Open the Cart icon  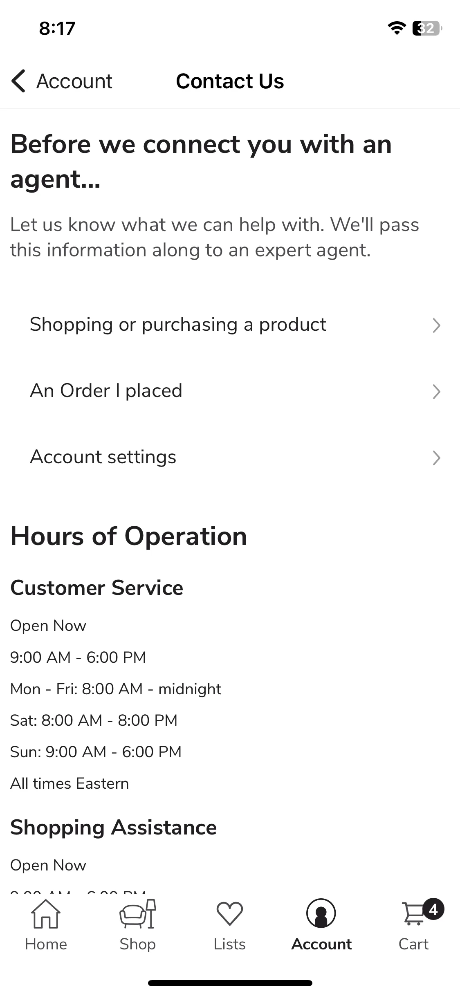click(x=414, y=914)
